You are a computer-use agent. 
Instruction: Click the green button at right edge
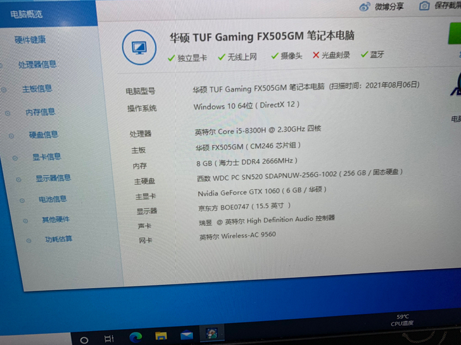[455, 33]
